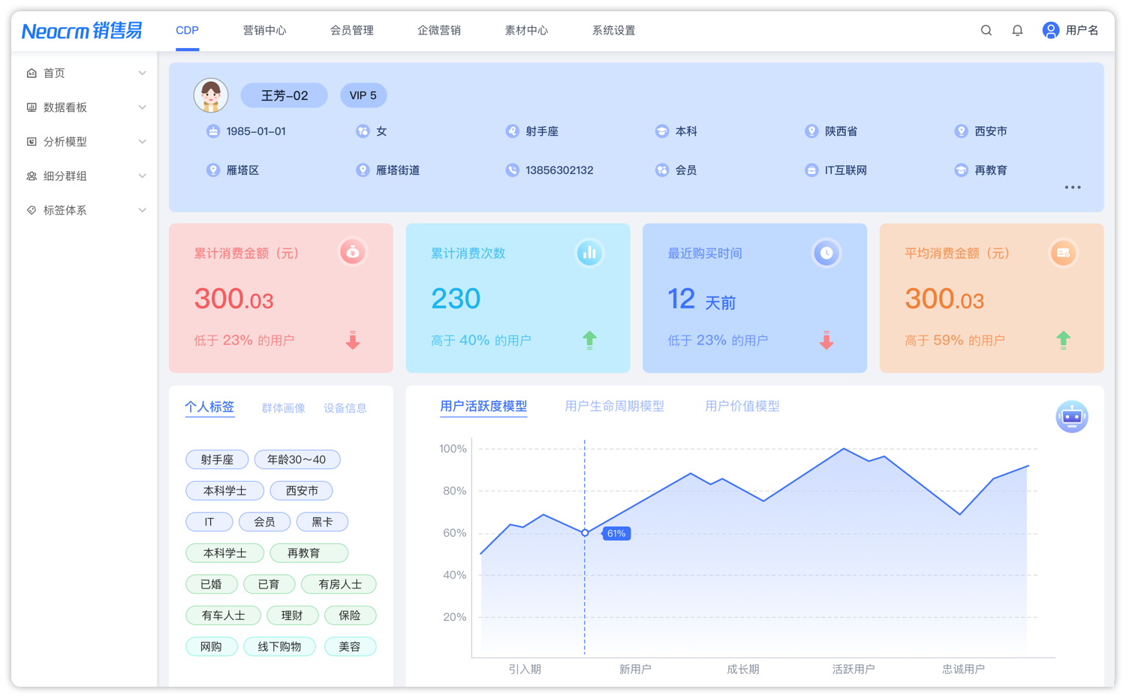Click the wallet icon on 平均消费金额 card

click(x=1063, y=253)
